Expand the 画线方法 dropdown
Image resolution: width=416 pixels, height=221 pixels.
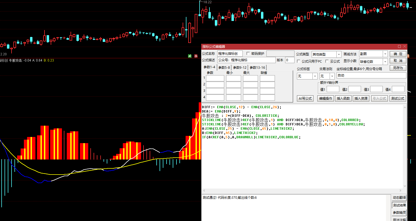click(385, 54)
